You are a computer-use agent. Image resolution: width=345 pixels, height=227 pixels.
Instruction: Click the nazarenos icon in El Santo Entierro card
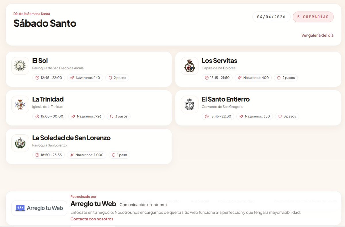click(241, 117)
